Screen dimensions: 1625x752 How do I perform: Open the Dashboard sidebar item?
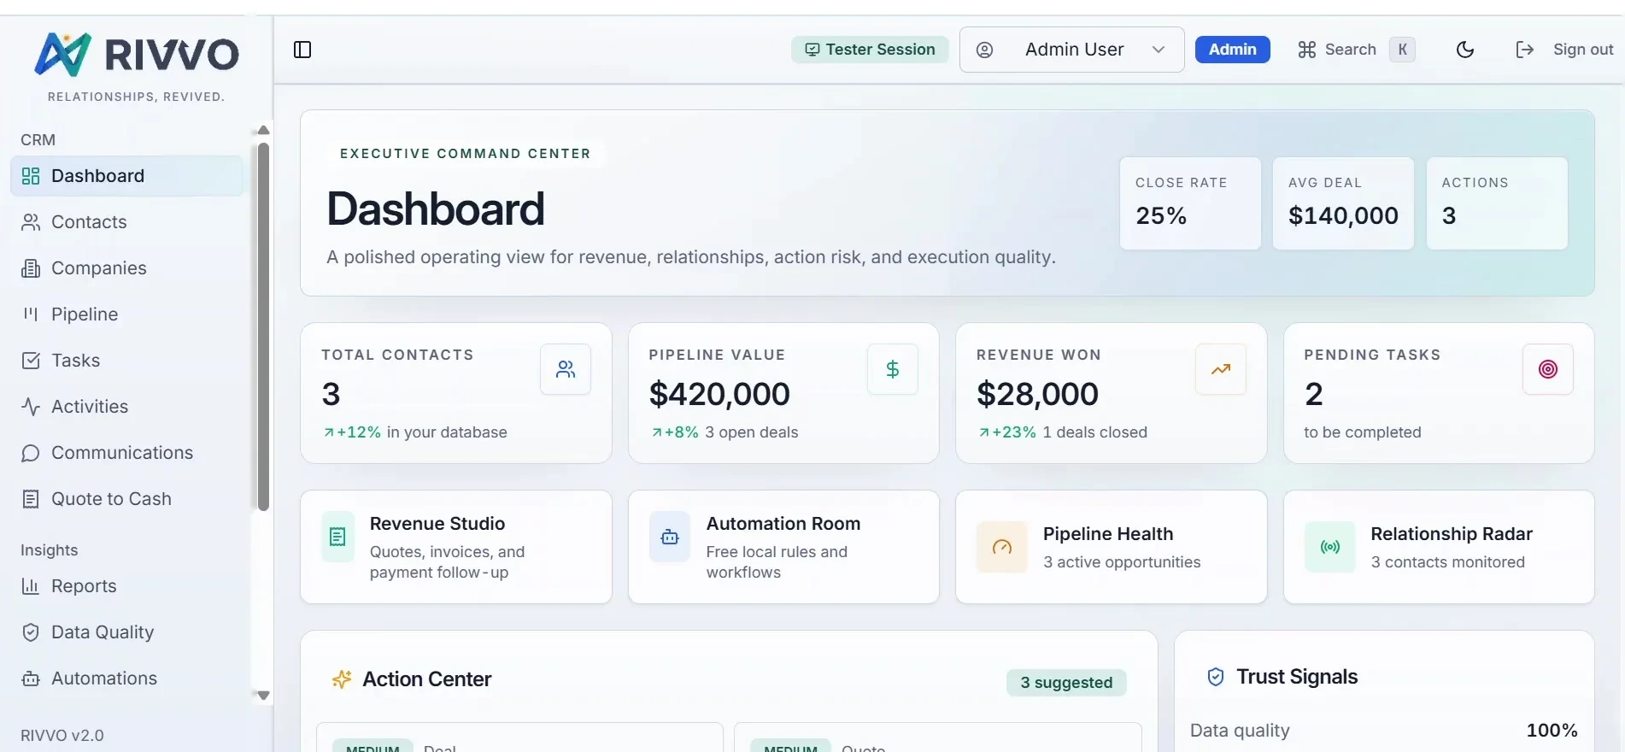[x=126, y=176]
